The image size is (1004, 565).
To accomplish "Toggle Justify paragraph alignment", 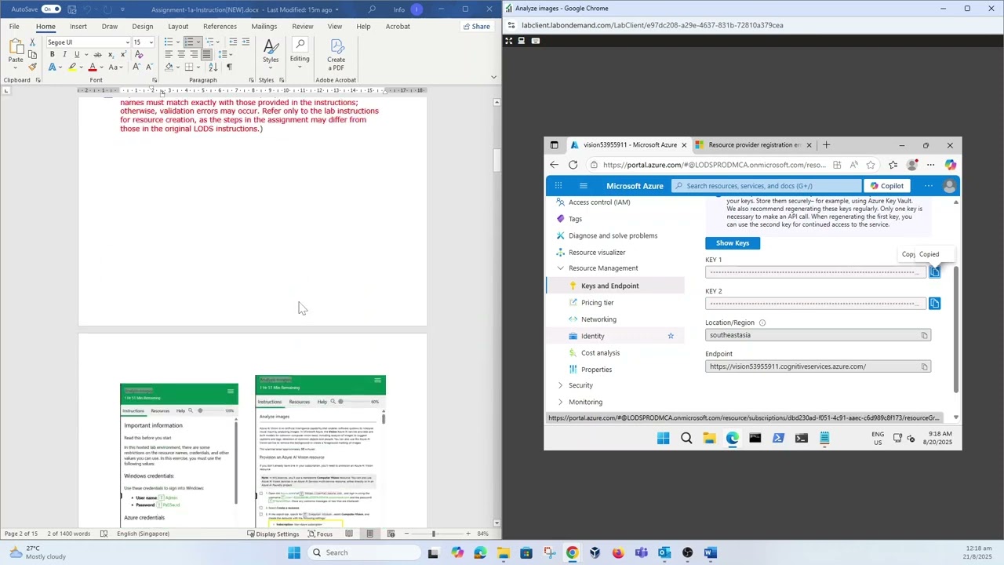I will pyautogui.click(x=206, y=54).
